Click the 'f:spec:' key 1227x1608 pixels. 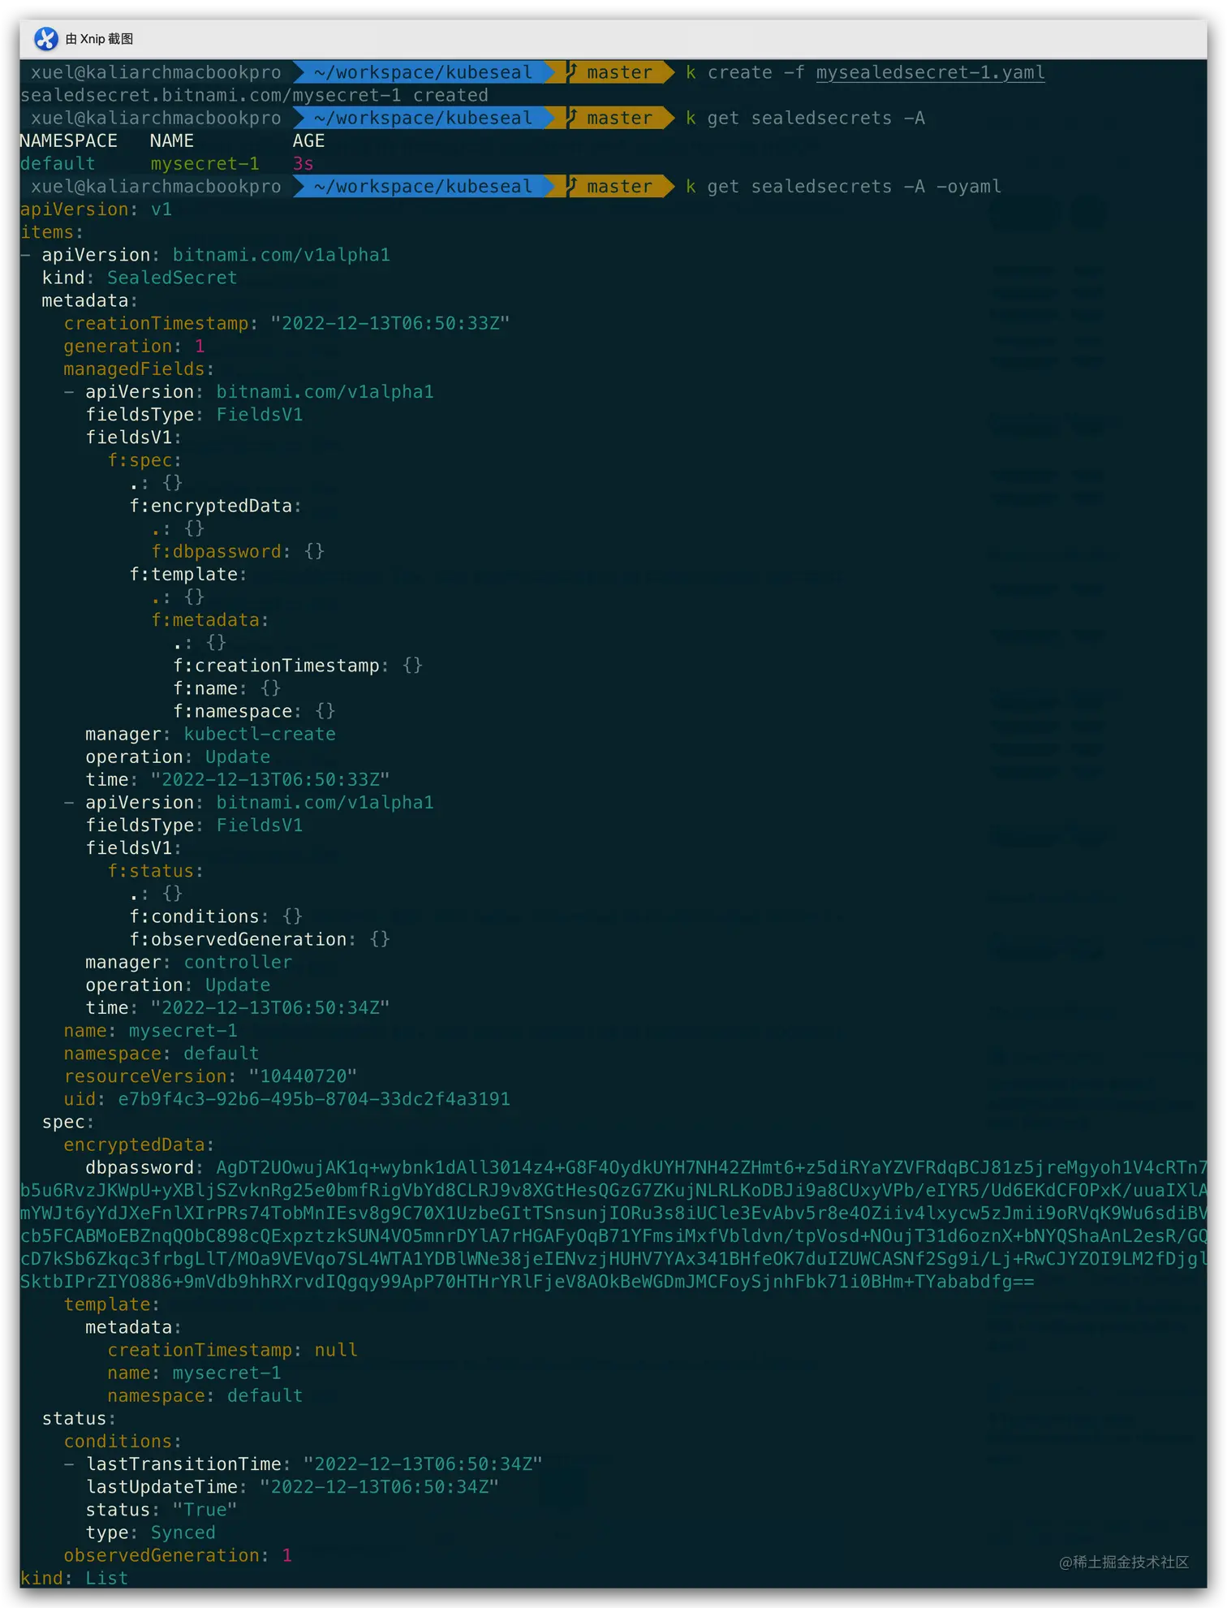(x=144, y=459)
